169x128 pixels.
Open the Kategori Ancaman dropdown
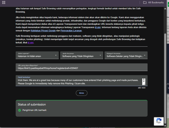pyautogui.click(x=126, y=55)
